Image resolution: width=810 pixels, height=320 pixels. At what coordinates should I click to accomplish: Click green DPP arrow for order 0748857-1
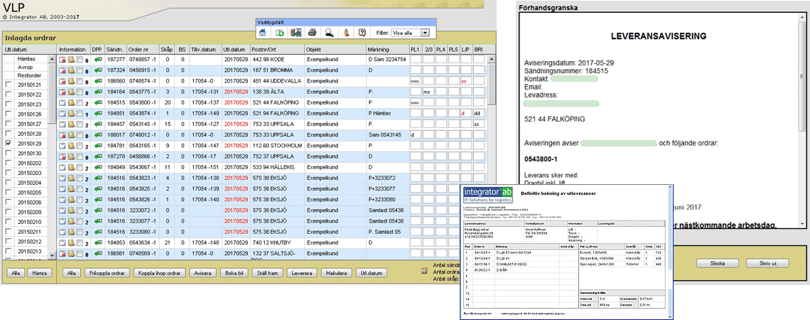98,60
